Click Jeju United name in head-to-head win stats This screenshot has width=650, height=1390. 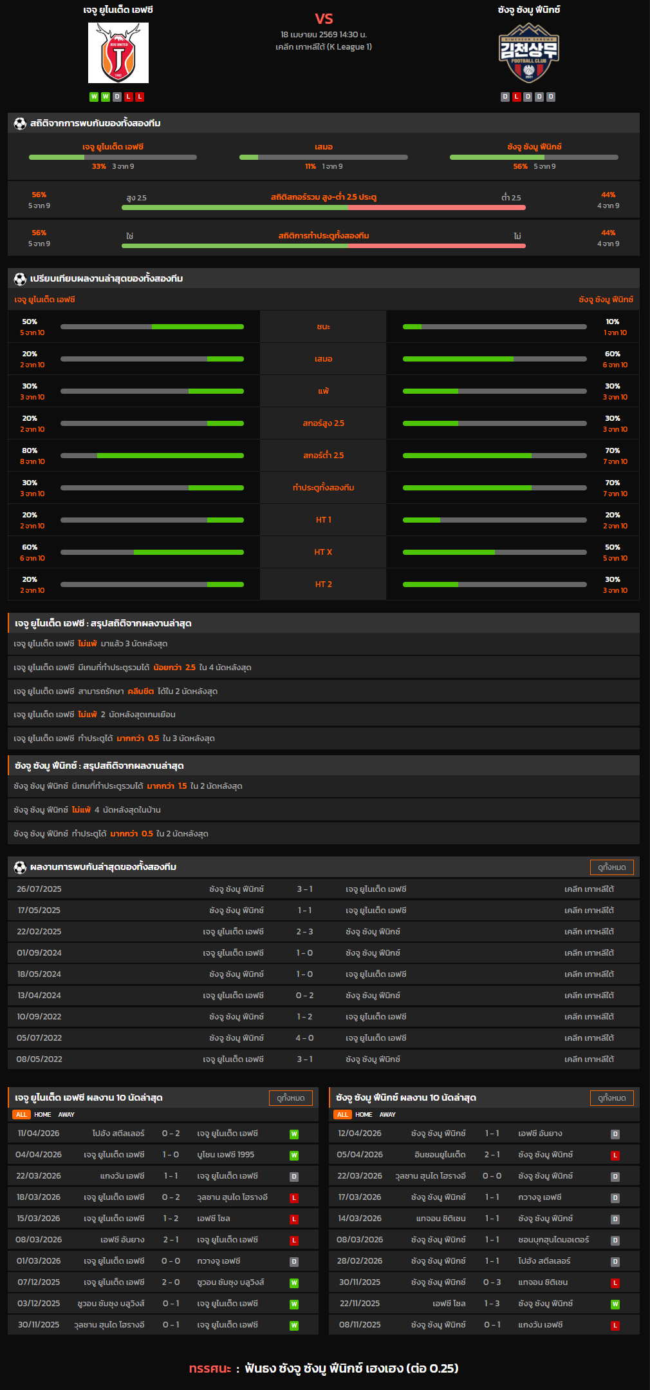tap(113, 147)
